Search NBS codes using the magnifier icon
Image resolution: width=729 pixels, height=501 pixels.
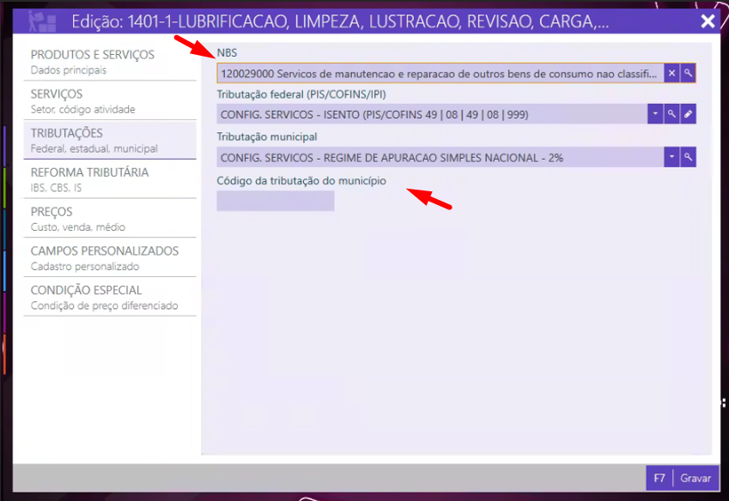(x=688, y=74)
